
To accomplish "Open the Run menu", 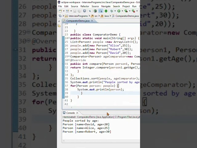I will pos(134,6).
